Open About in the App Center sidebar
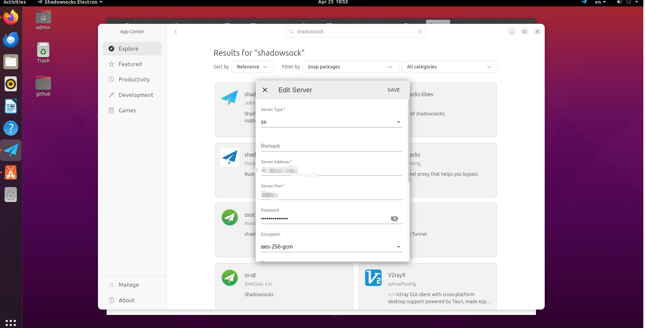645x328 pixels. point(126,300)
